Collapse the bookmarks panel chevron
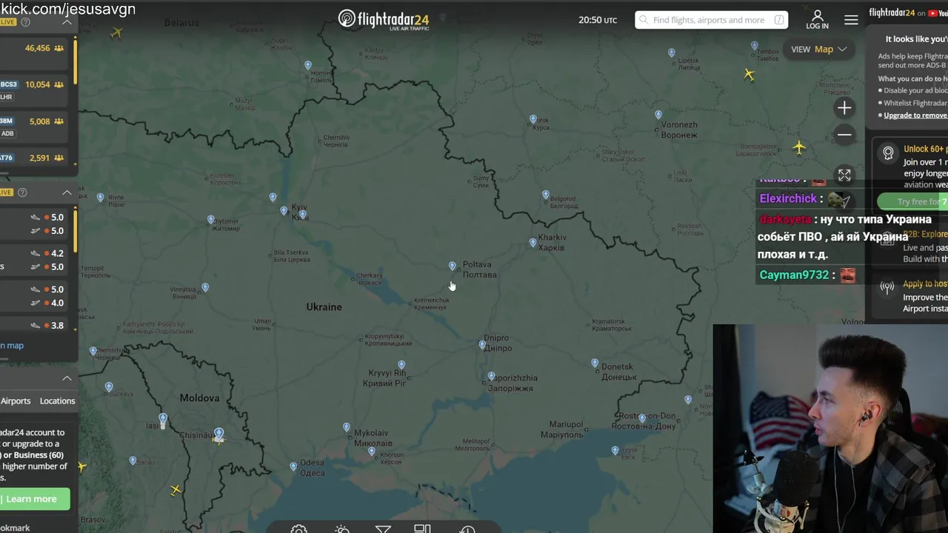The image size is (948, 533). 67,378
